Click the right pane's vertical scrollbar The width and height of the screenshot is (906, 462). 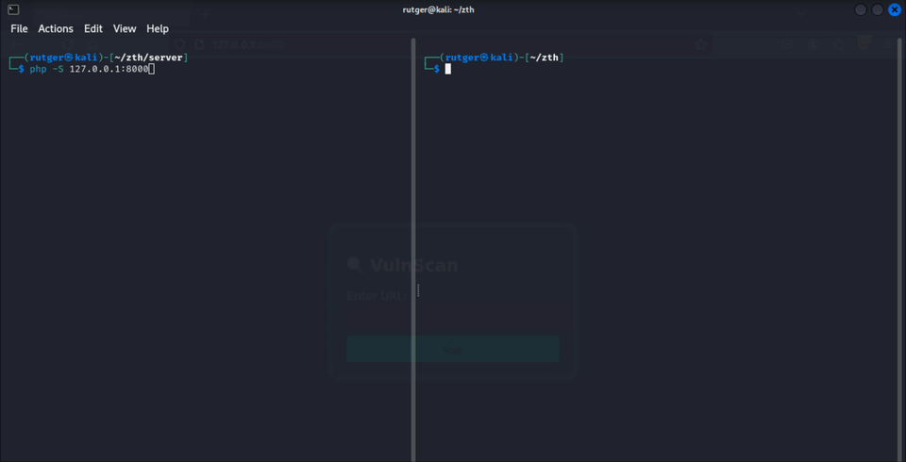point(899,248)
